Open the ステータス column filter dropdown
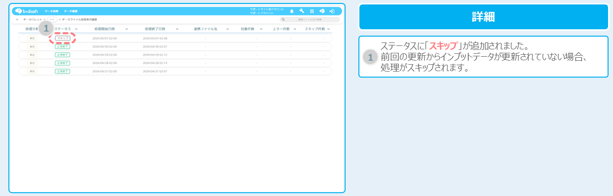 pyautogui.click(x=76, y=29)
